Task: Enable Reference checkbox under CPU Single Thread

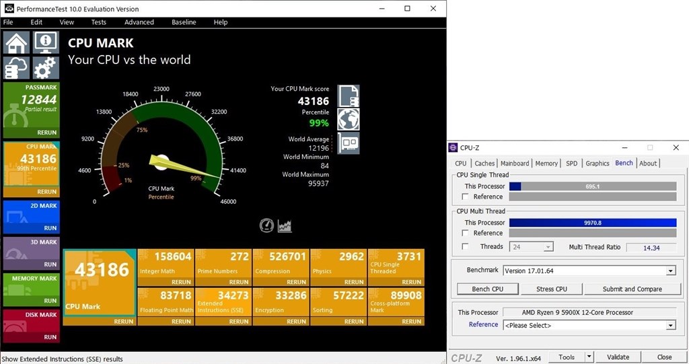Action: tap(466, 196)
